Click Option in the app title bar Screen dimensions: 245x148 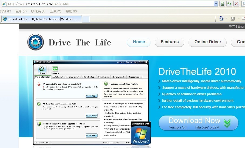click(129, 62)
